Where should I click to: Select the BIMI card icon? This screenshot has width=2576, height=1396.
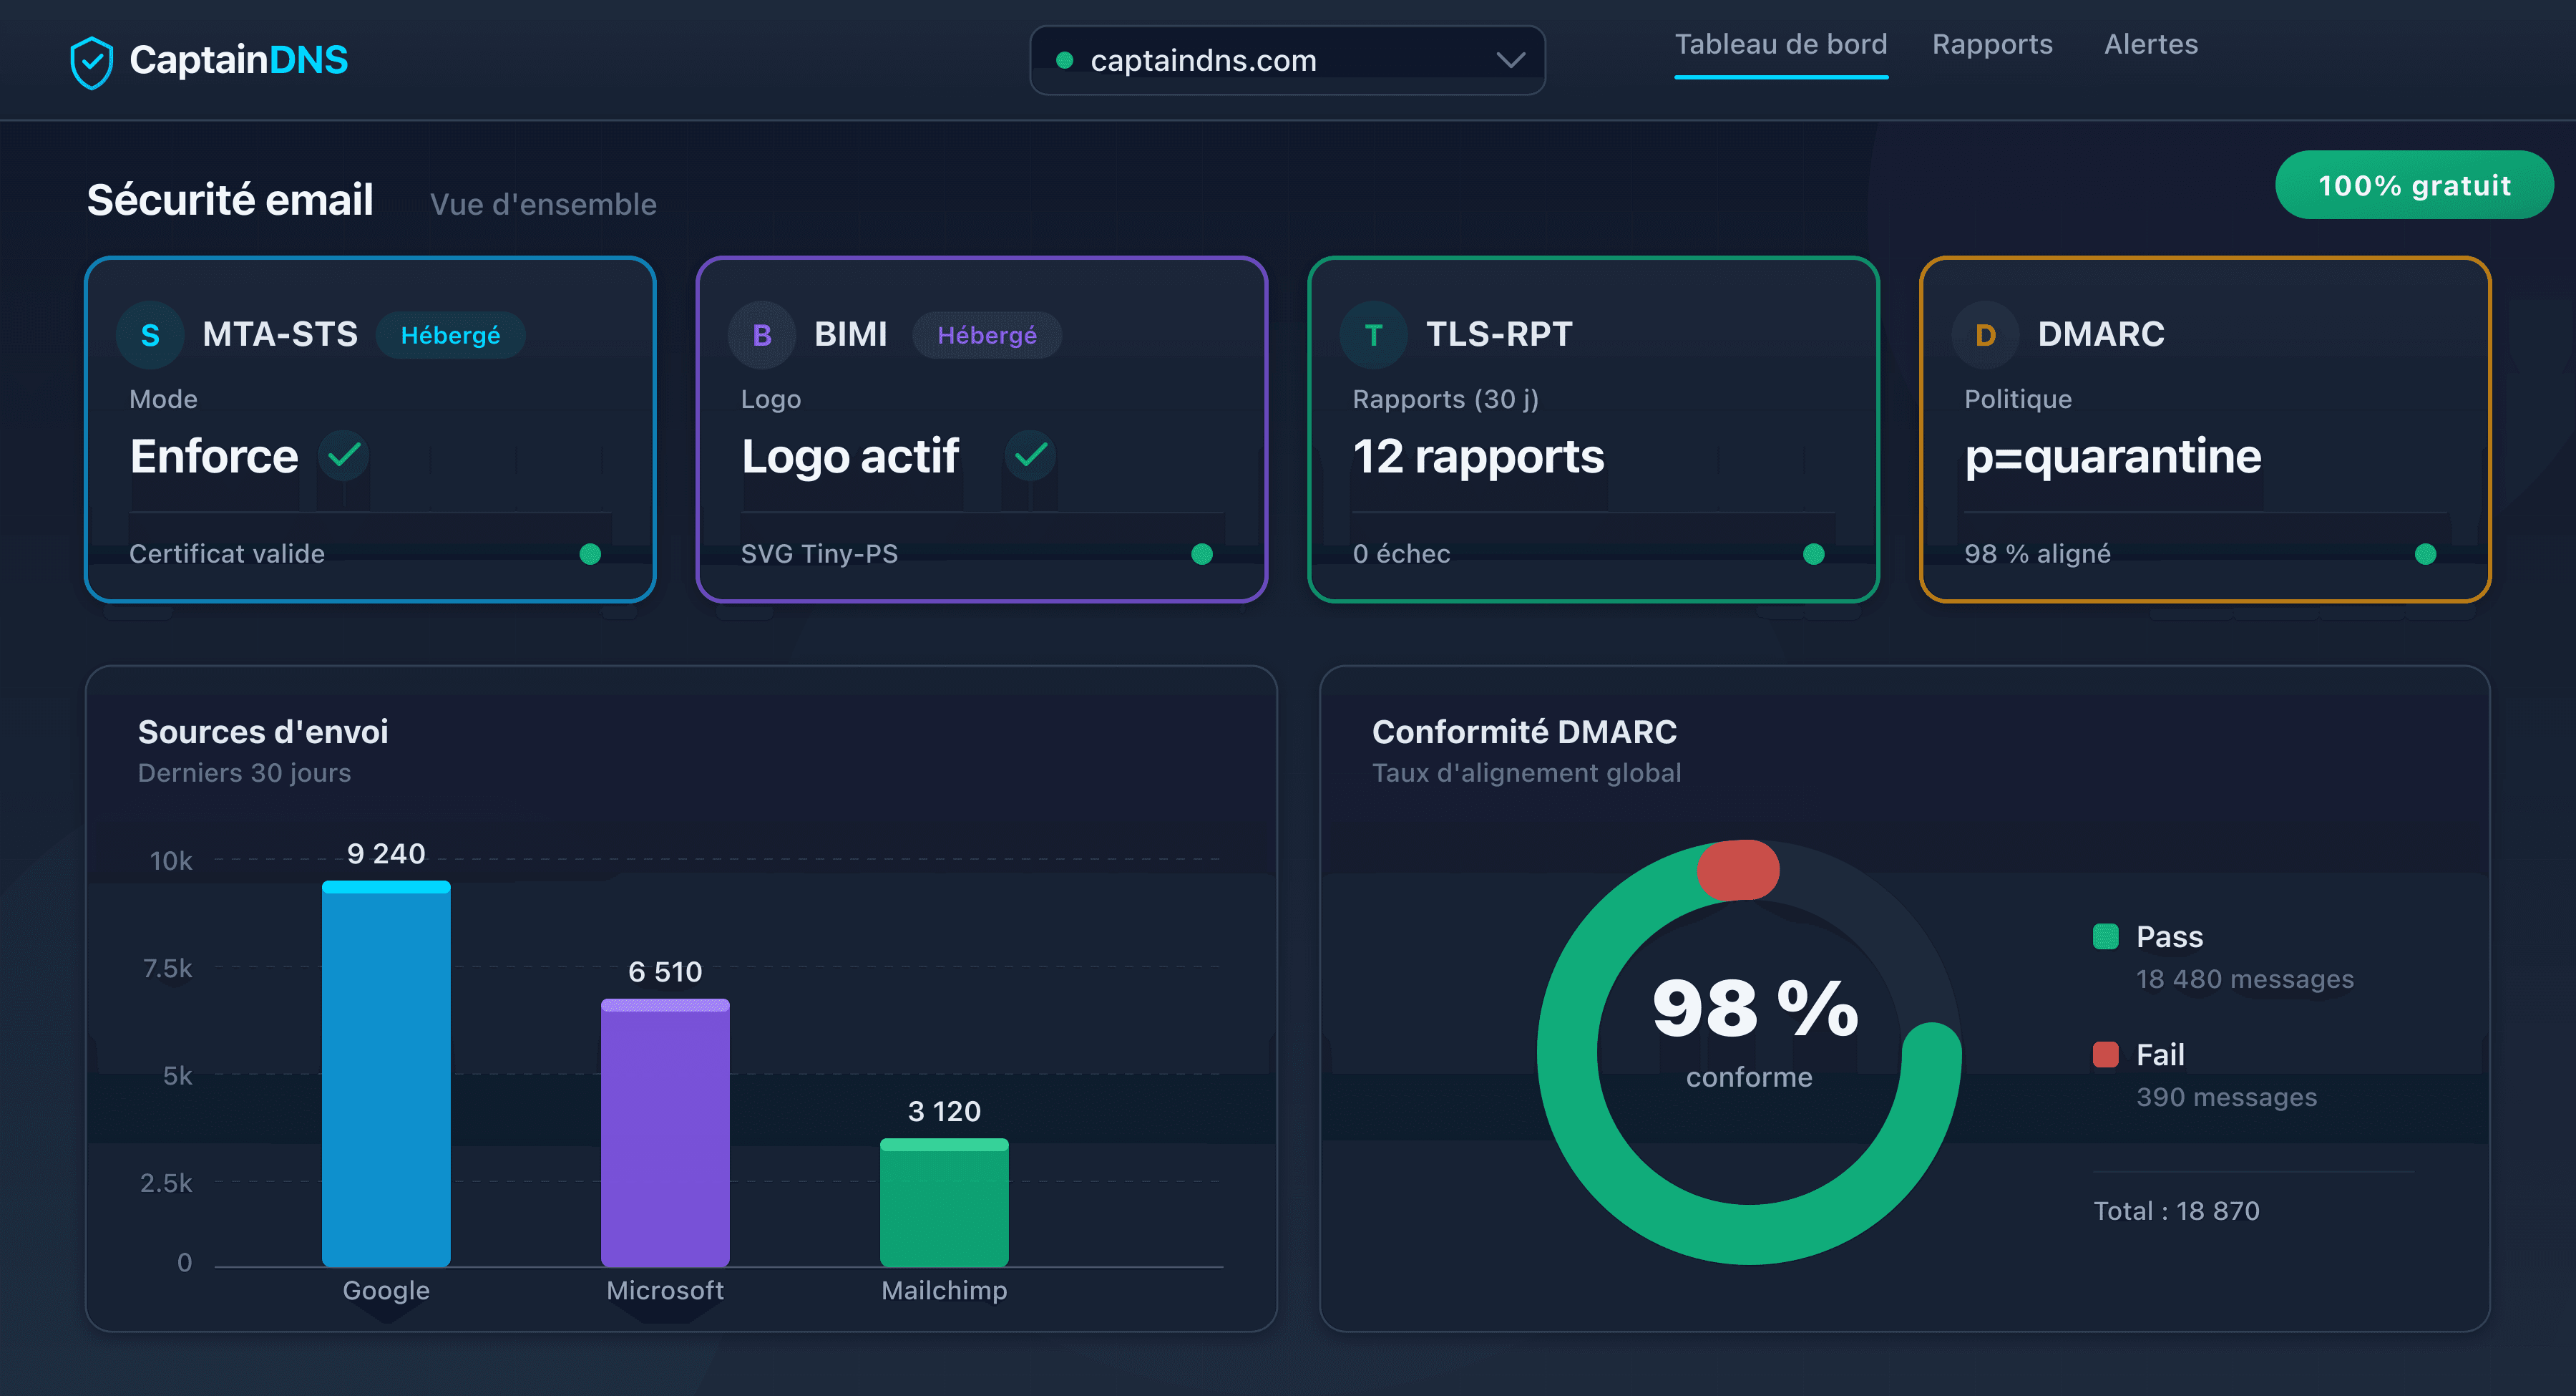(x=762, y=334)
